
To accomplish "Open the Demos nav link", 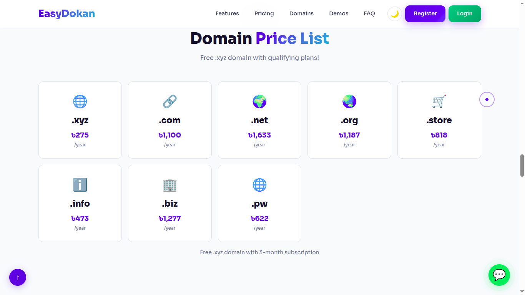I will pyautogui.click(x=339, y=13).
